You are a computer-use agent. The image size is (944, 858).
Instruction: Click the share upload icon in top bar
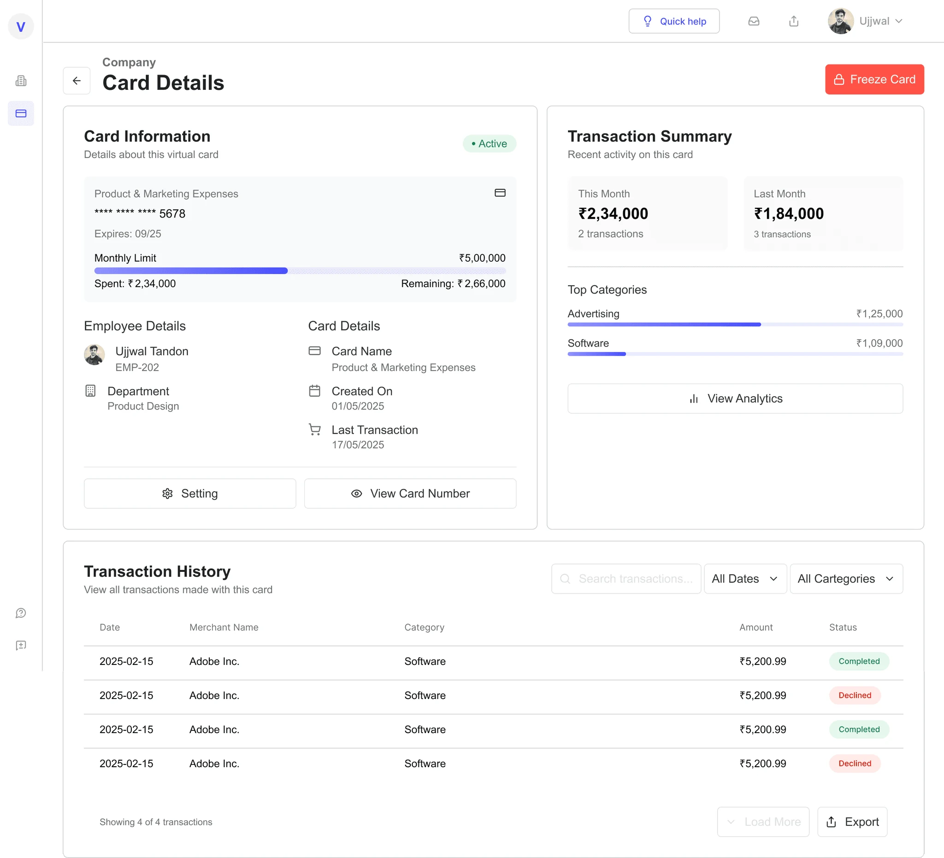point(793,21)
